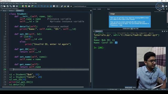This screenshot has width=168, height=94.
Task: Open the Source menu
Action: tap(10, 3)
